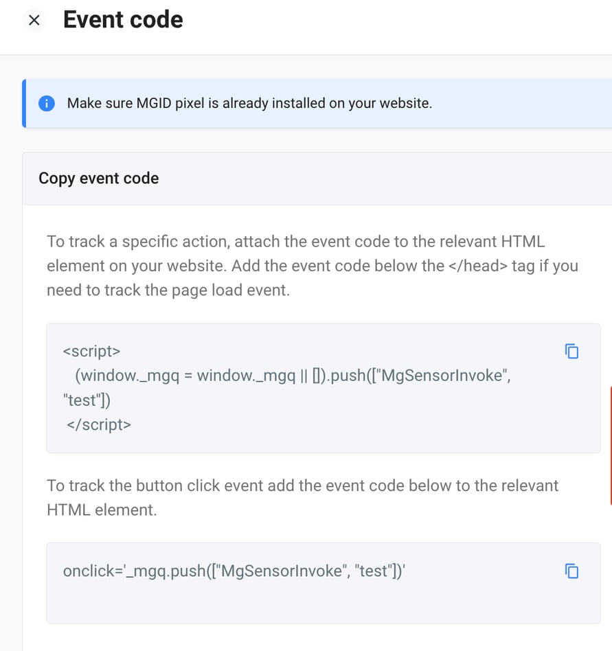
Task: Click the closing </script> tag line
Action: [99, 424]
